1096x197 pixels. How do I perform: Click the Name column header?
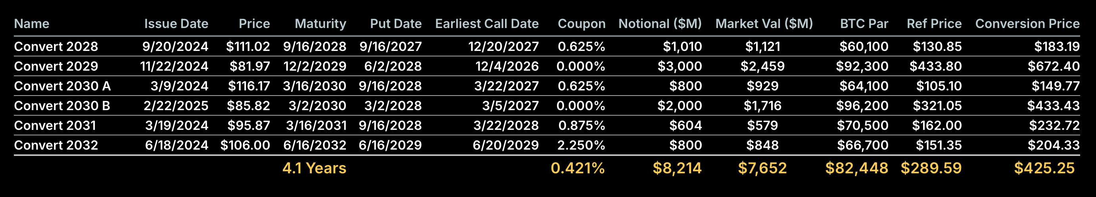point(31,24)
